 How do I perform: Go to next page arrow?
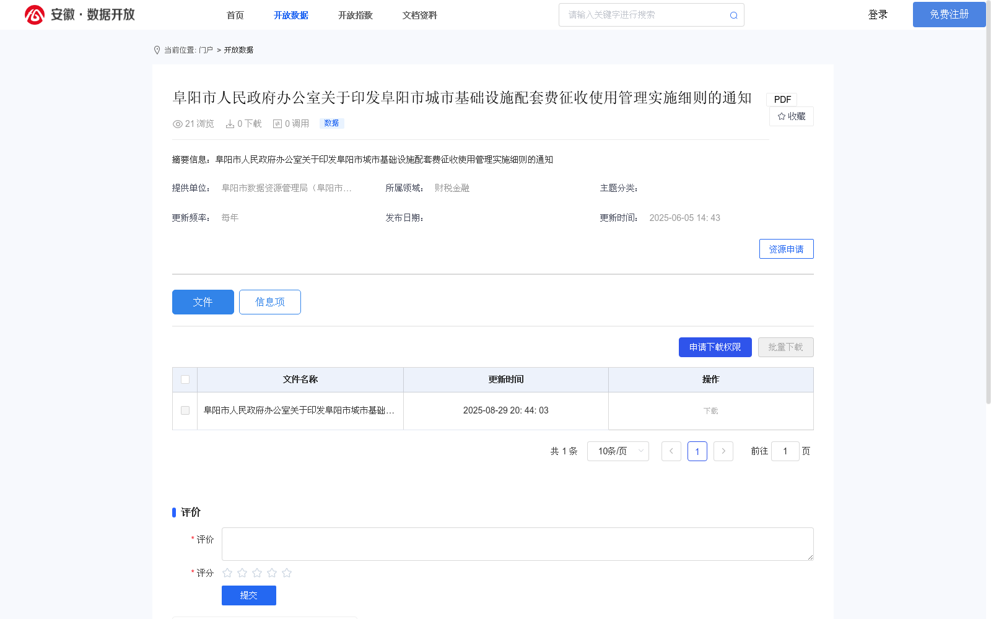click(x=723, y=451)
